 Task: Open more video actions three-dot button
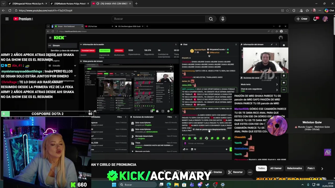250,172
